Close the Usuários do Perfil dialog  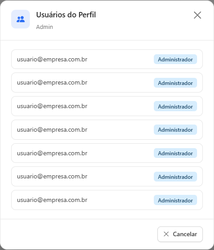(x=198, y=15)
